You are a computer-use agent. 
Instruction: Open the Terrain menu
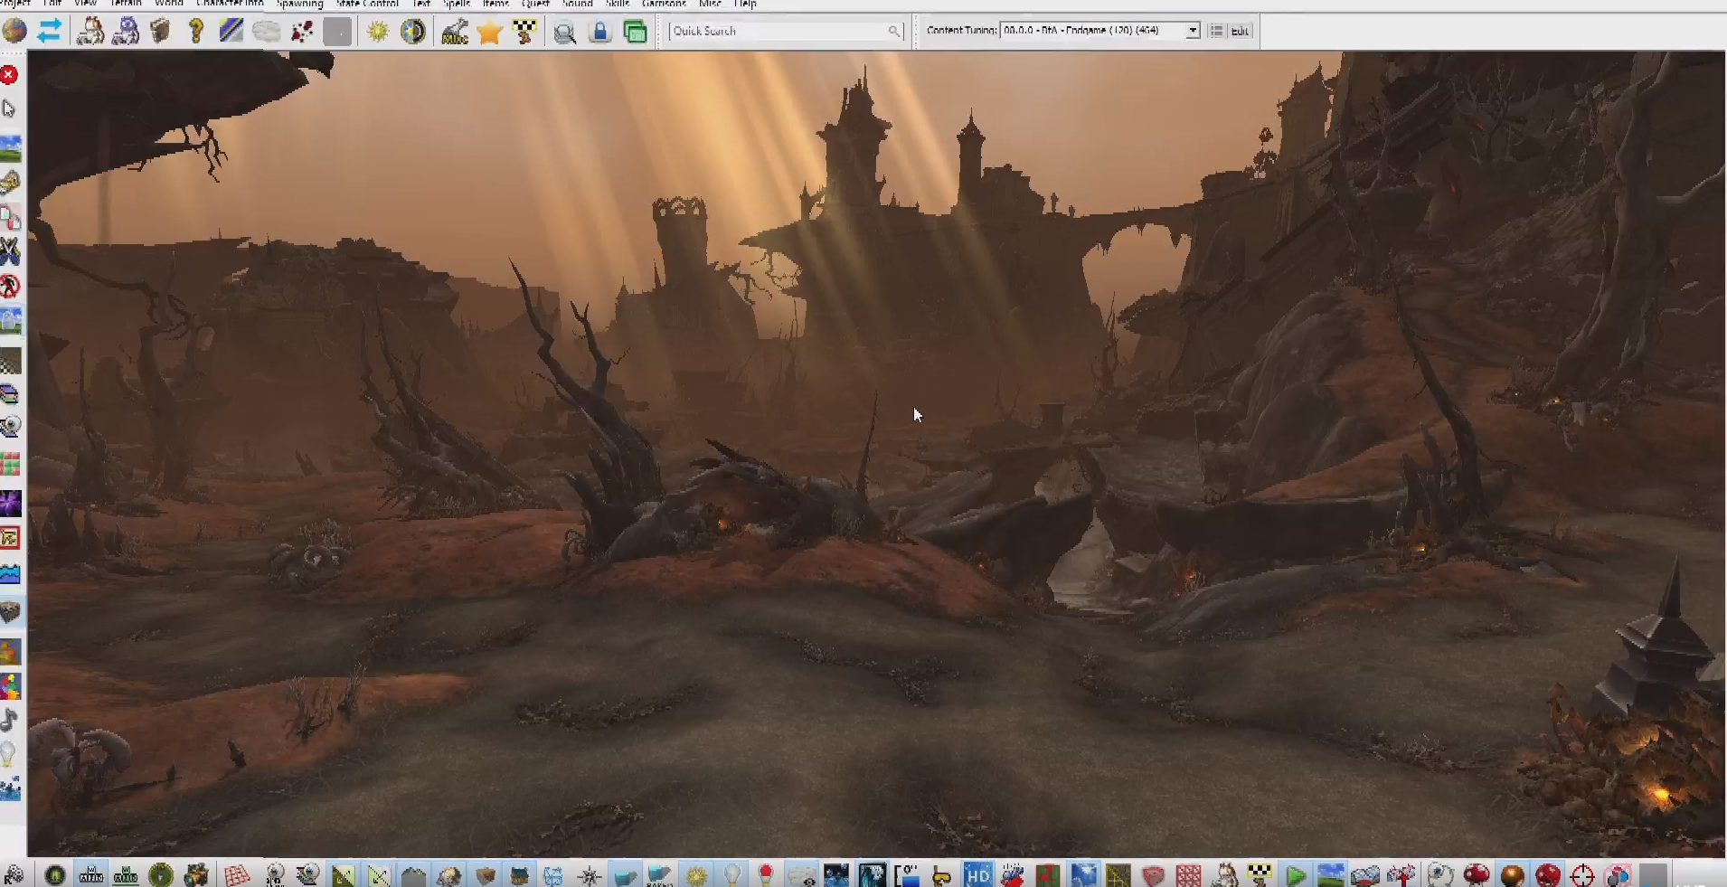coord(126,4)
